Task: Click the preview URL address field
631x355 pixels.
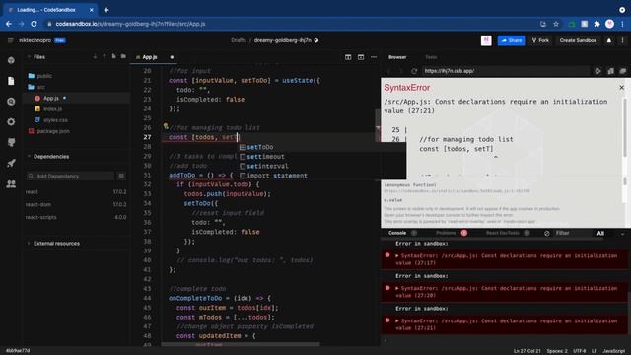Action: pyautogui.click(x=505, y=71)
